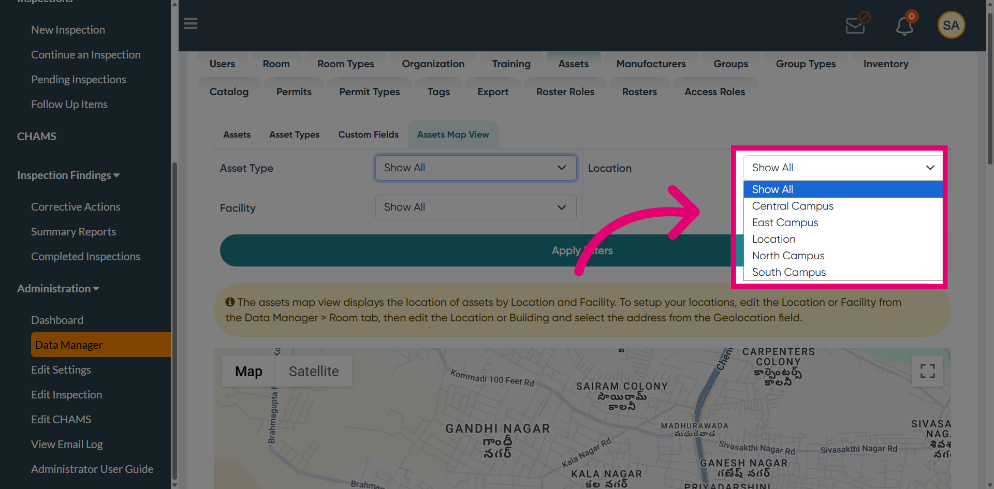Viewport: 994px width, 489px height.
Task: Open Corrective Actions in sidebar
Action: 76,207
